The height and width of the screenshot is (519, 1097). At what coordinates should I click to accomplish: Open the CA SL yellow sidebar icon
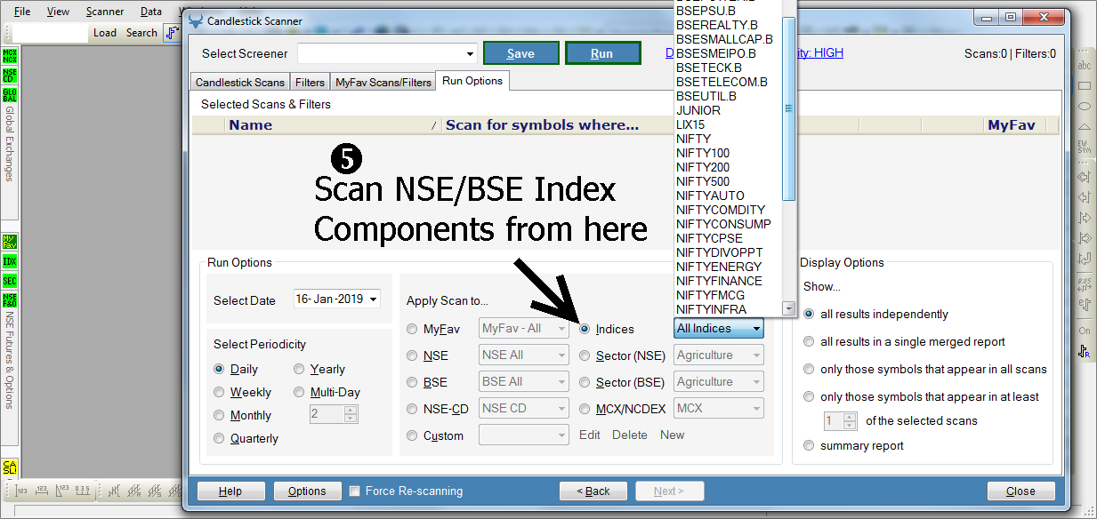(x=10, y=467)
